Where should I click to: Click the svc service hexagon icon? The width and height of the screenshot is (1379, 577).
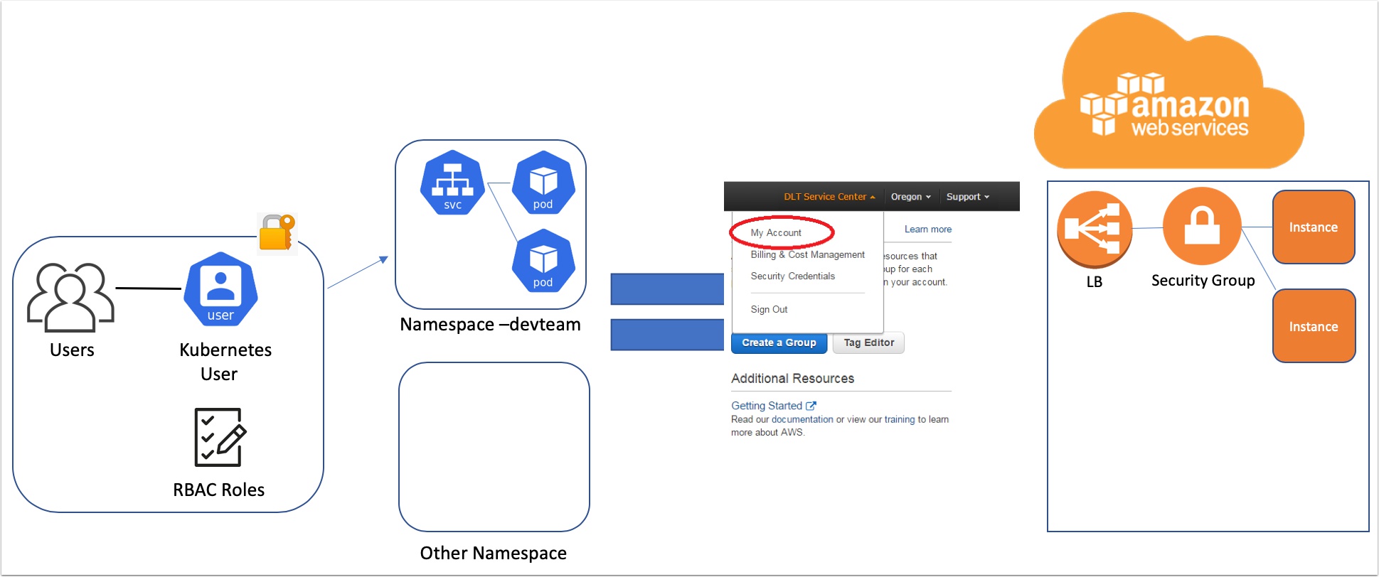452,183
